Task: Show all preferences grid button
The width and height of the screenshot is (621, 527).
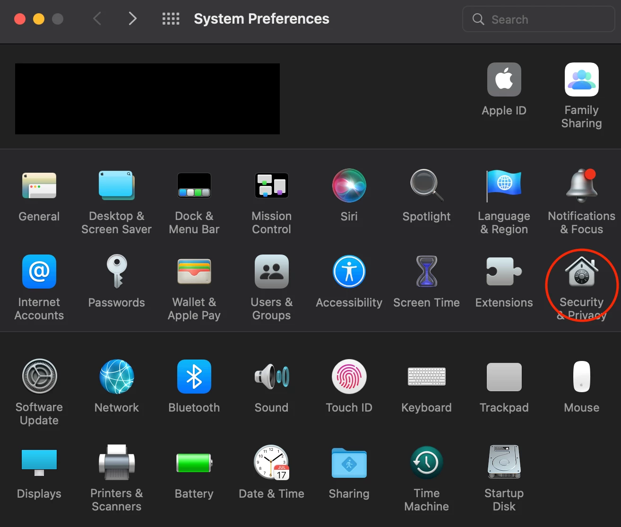Action: click(171, 19)
